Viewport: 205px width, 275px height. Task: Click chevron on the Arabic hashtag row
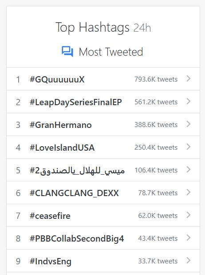pos(188,170)
